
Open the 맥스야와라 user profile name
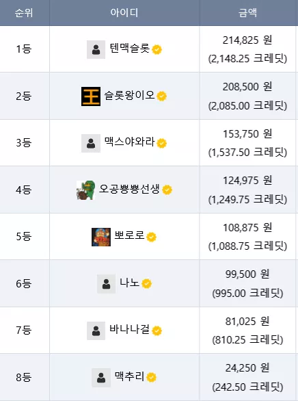129,142
